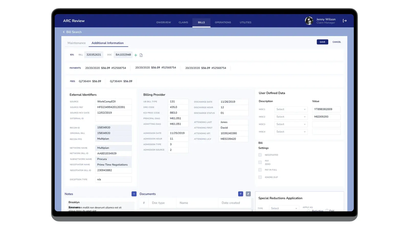Open the Claims nav tab

(183, 22)
